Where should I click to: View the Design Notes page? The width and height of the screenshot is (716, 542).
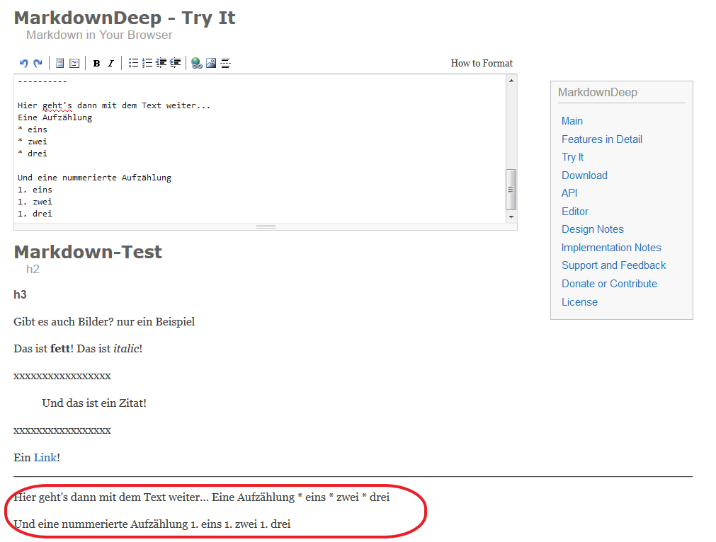593,229
